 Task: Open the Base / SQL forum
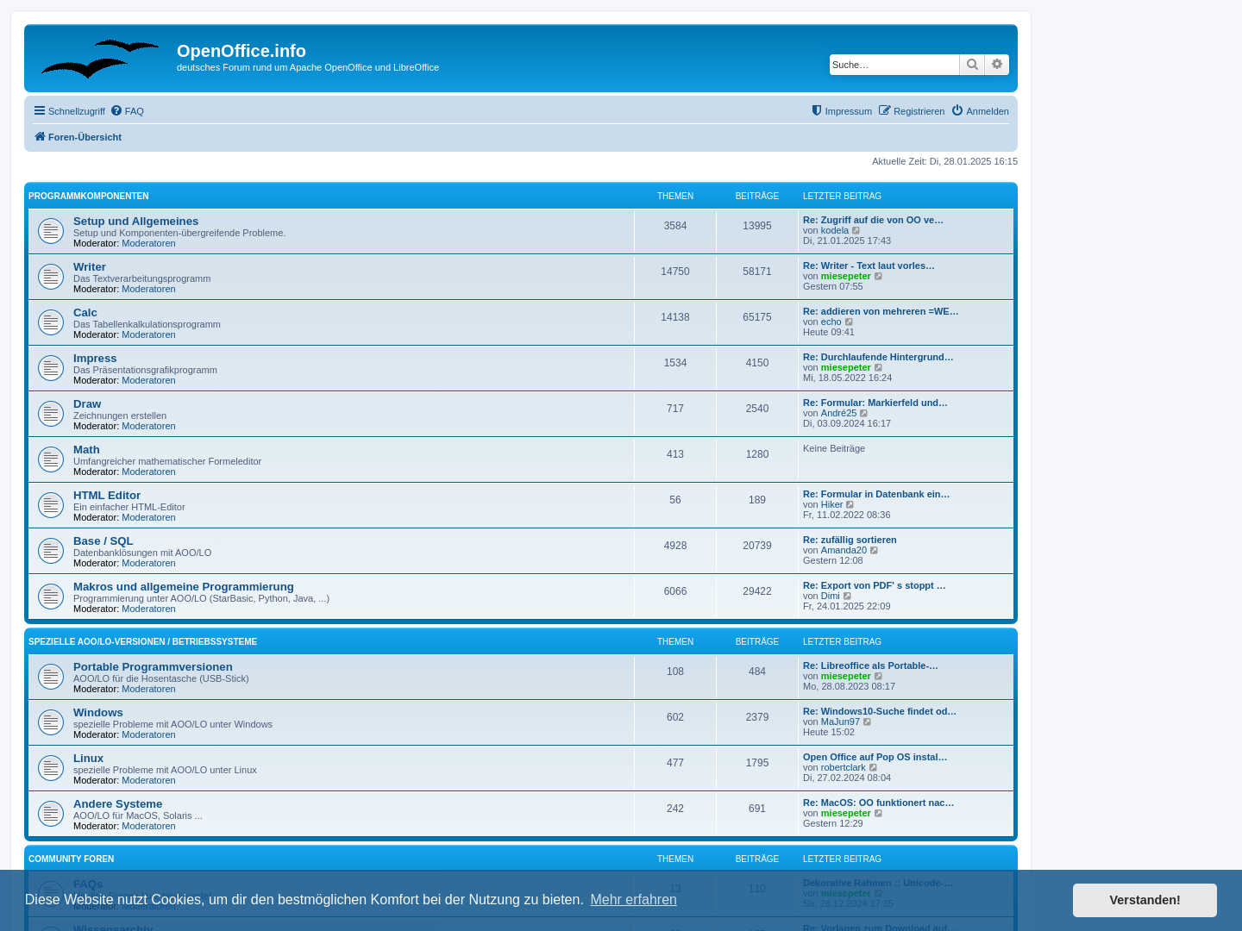(103, 541)
